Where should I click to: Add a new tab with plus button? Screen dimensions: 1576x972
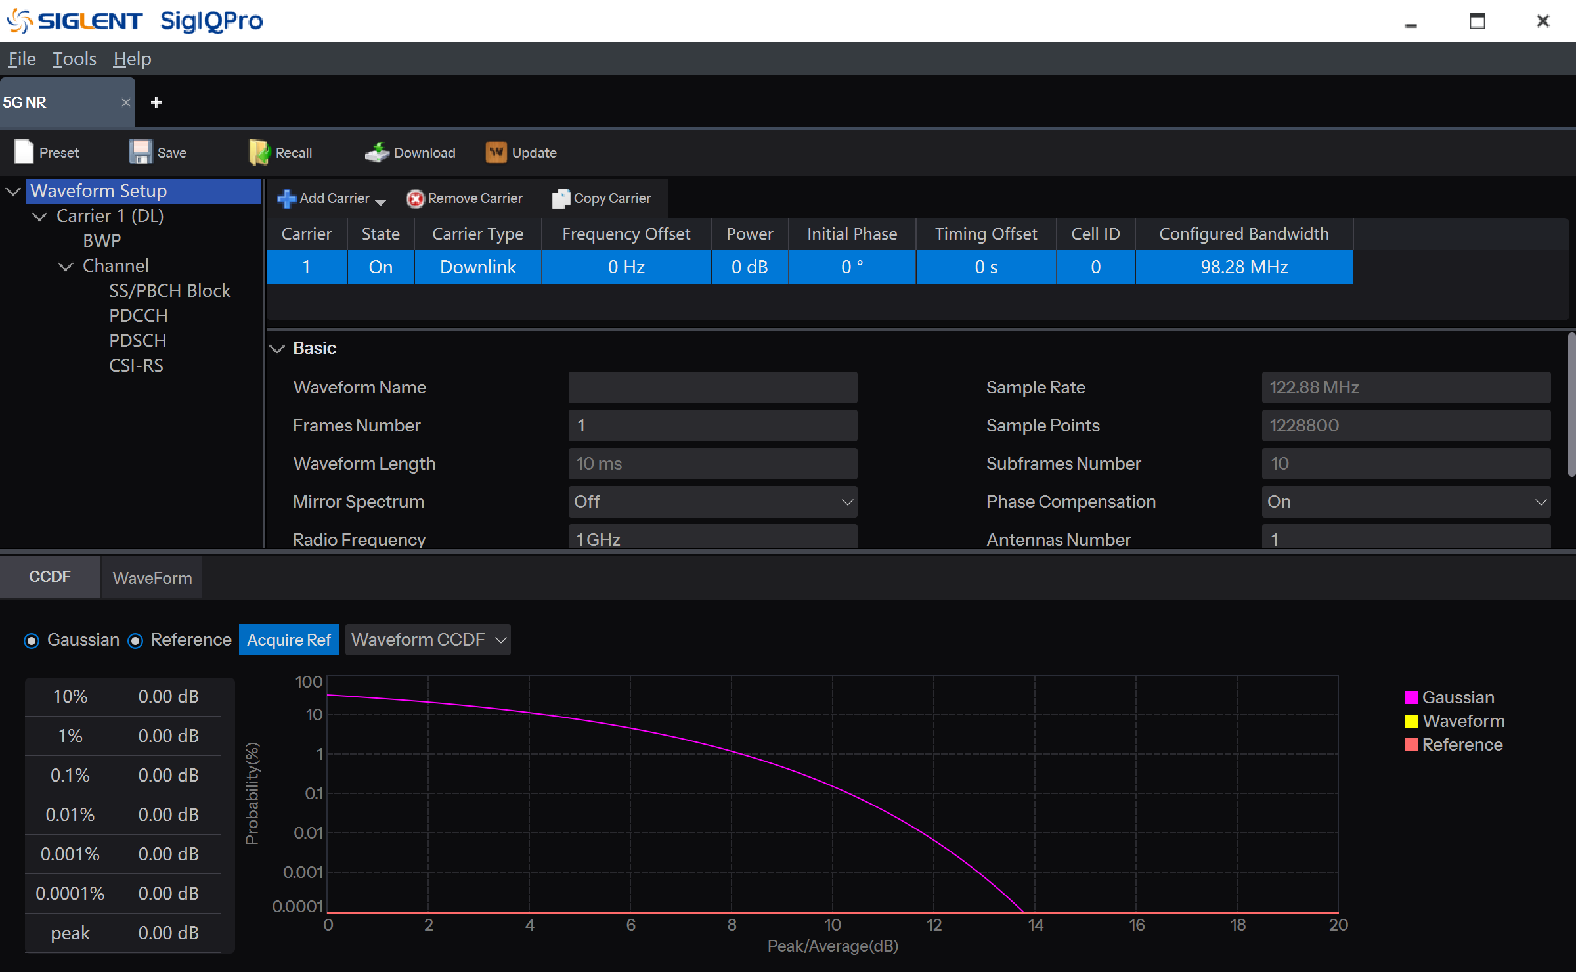pyautogui.click(x=156, y=102)
